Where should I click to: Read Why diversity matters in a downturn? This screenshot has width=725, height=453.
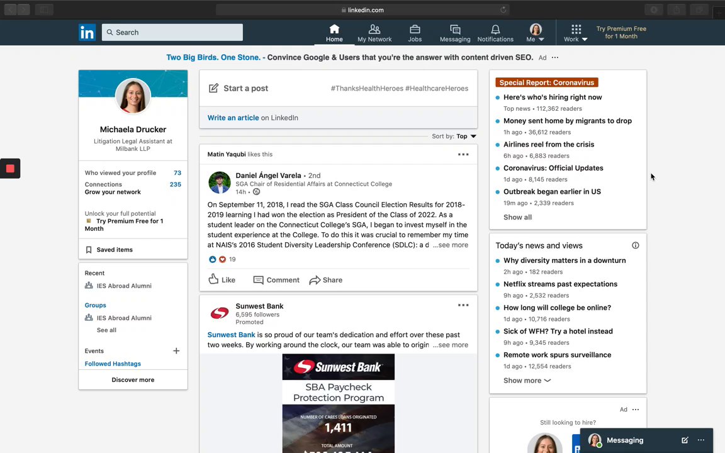coord(565,260)
